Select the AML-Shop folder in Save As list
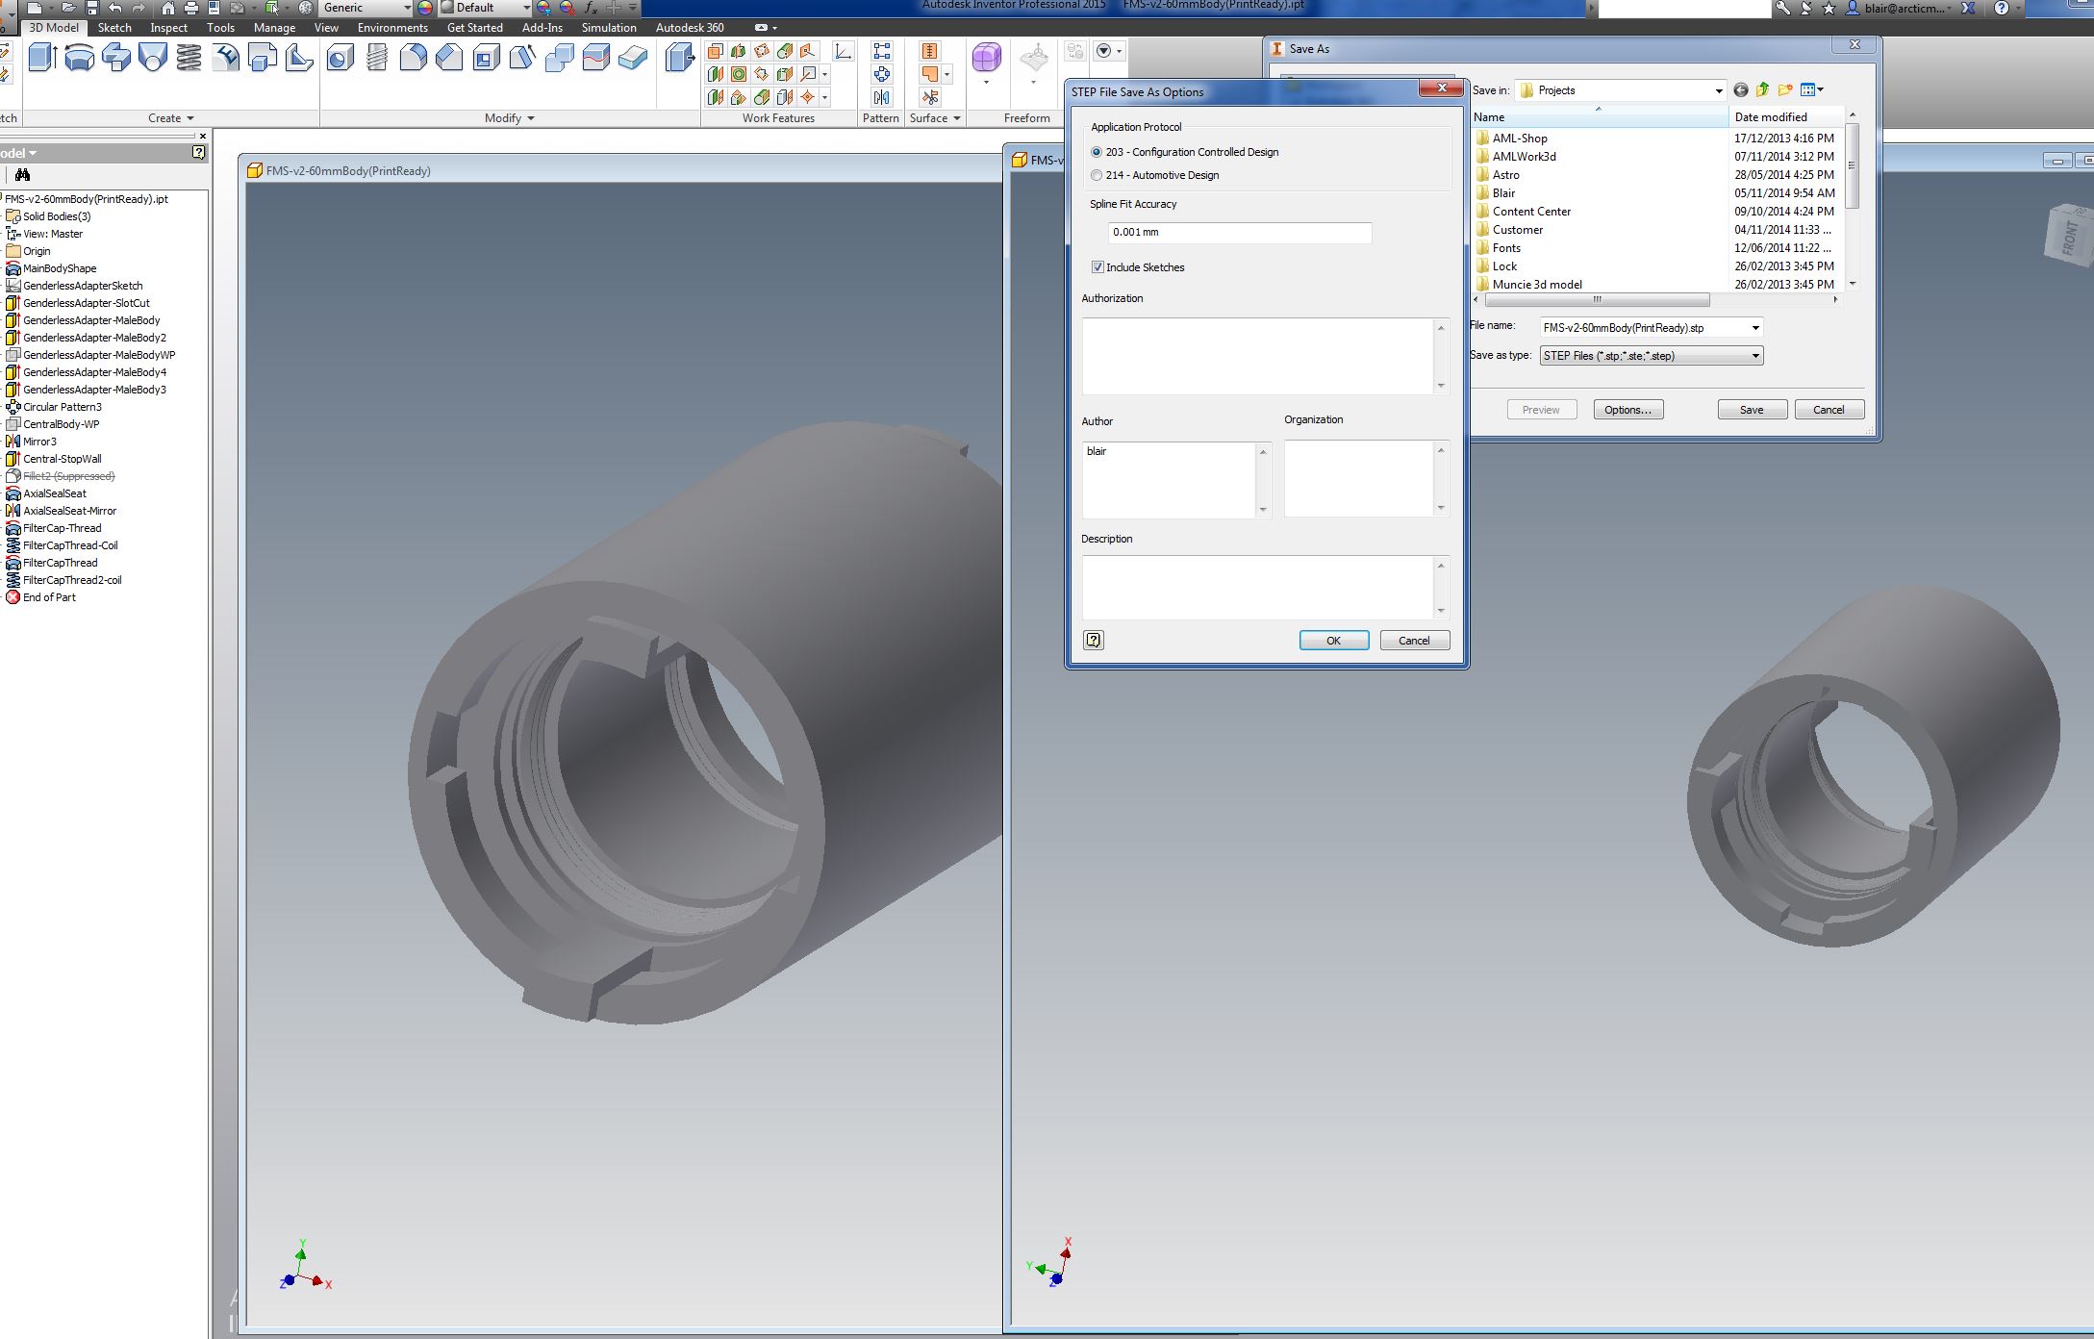The image size is (2094, 1339). click(x=1520, y=139)
